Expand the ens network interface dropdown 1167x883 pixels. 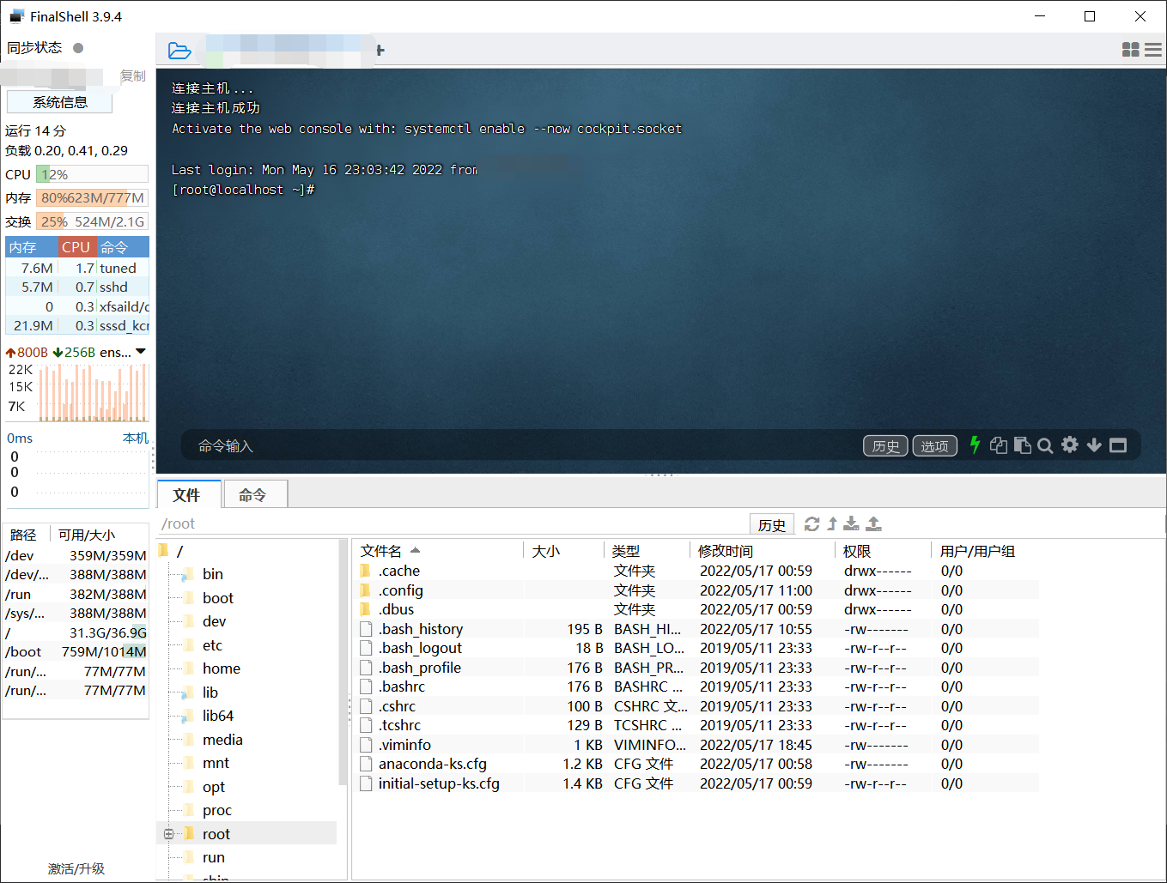[x=140, y=351]
